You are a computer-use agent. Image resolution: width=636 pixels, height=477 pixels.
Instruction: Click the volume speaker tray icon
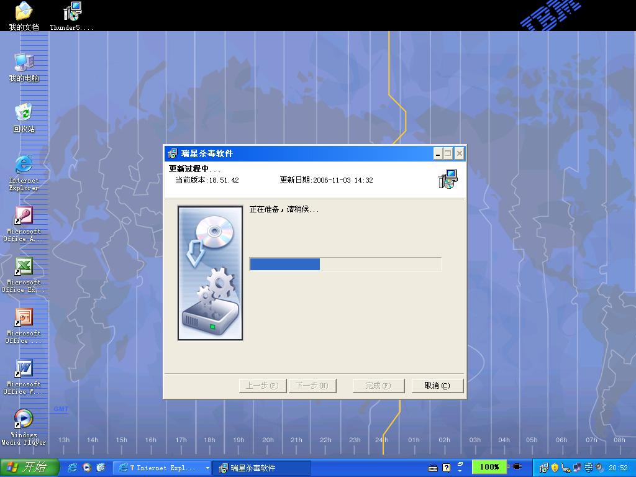[599, 468]
